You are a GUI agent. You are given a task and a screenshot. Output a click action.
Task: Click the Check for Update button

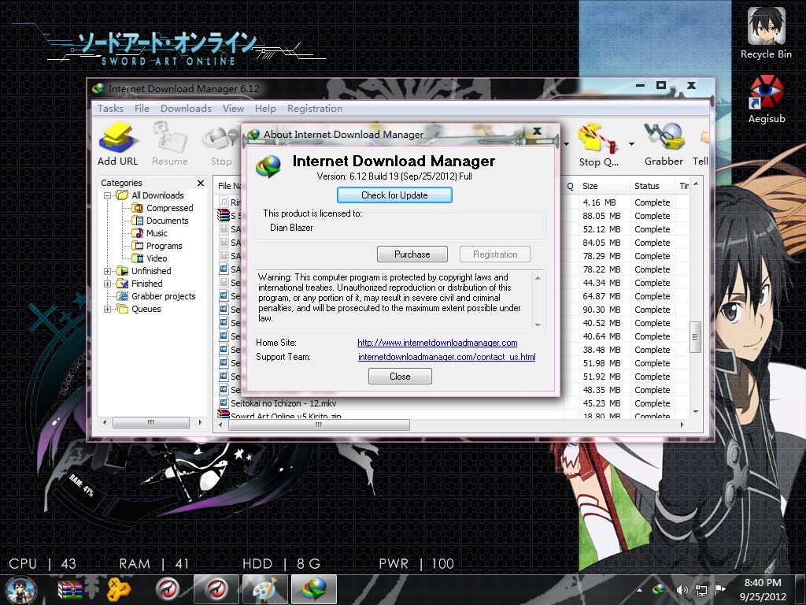pyautogui.click(x=394, y=195)
